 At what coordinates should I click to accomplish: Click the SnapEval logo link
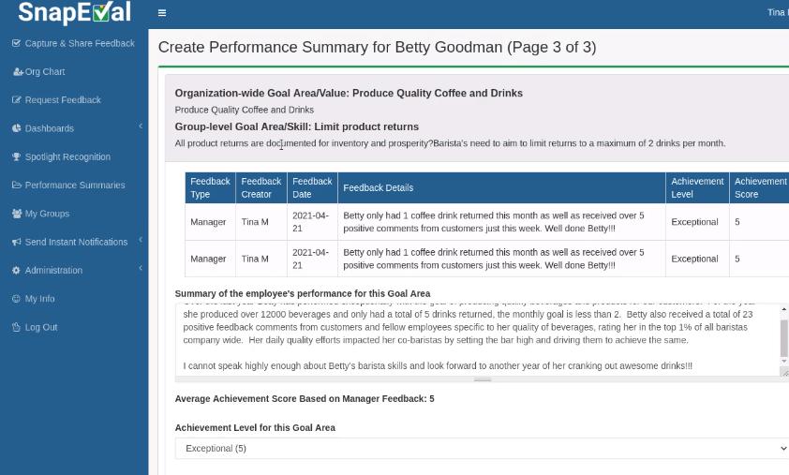click(73, 13)
